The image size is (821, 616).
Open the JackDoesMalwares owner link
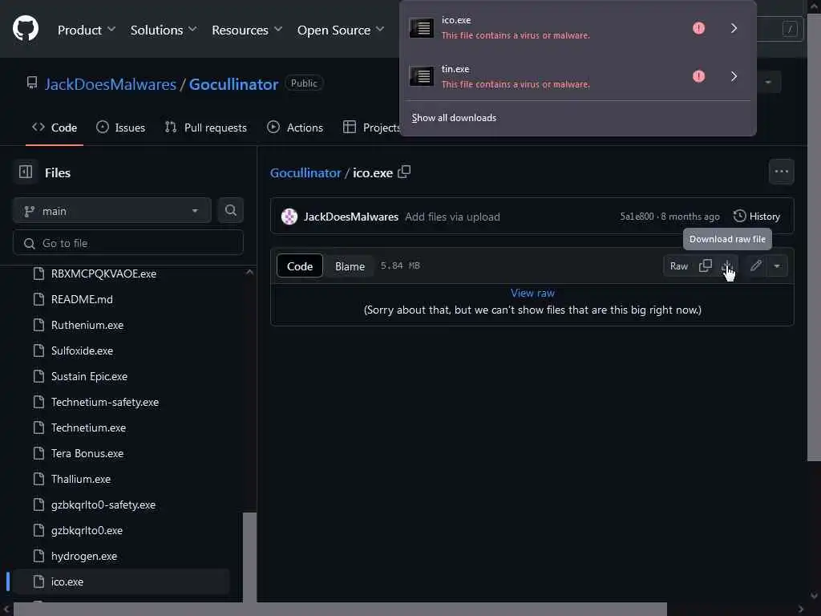[x=111, y=83]
